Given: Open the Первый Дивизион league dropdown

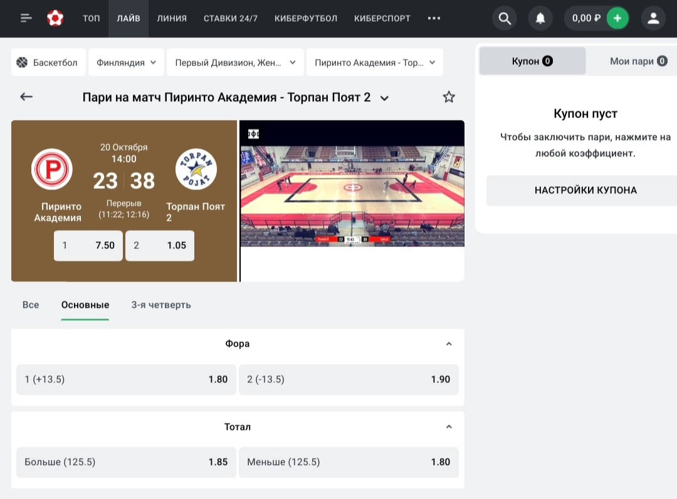Looking at the screenshot, I should 235,63.
